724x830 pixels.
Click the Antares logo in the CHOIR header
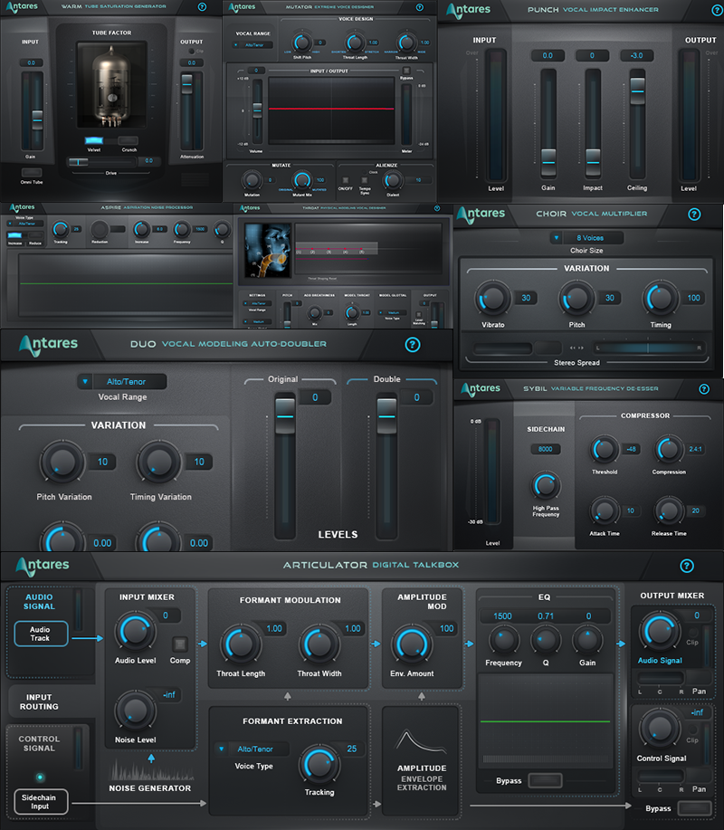[481, 214]
